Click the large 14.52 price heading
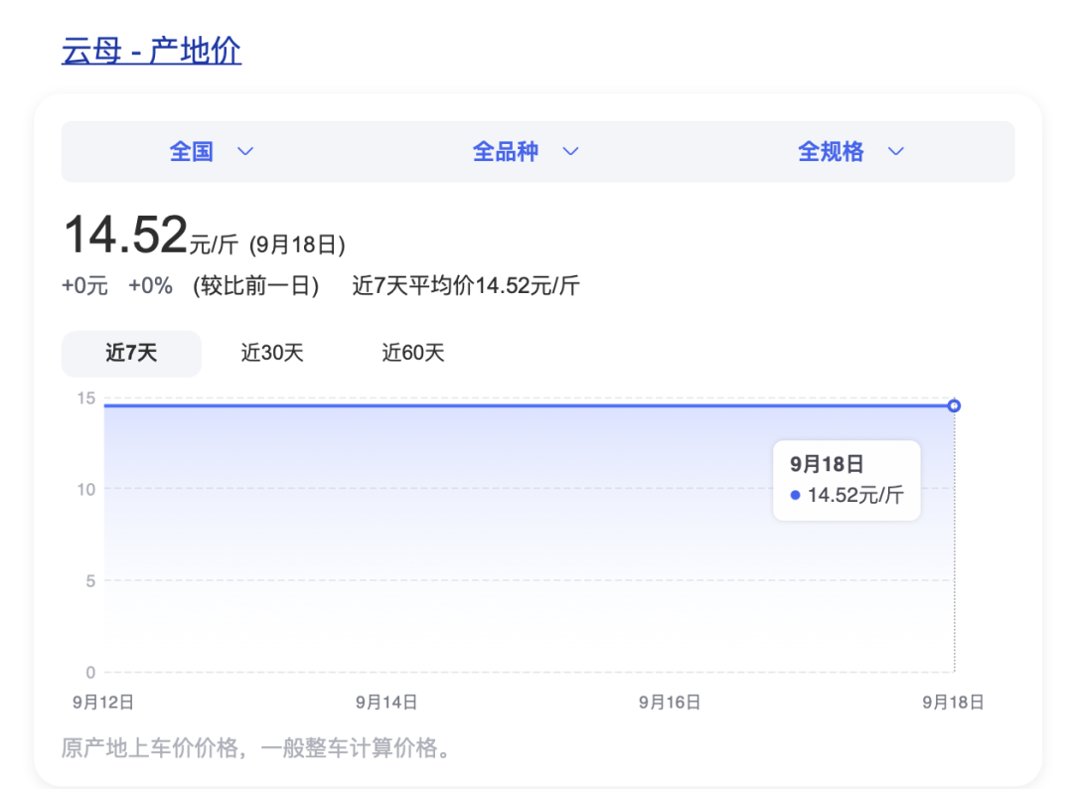The width and height of the screenshot is (1073, 789). click(x=125, y=237)
